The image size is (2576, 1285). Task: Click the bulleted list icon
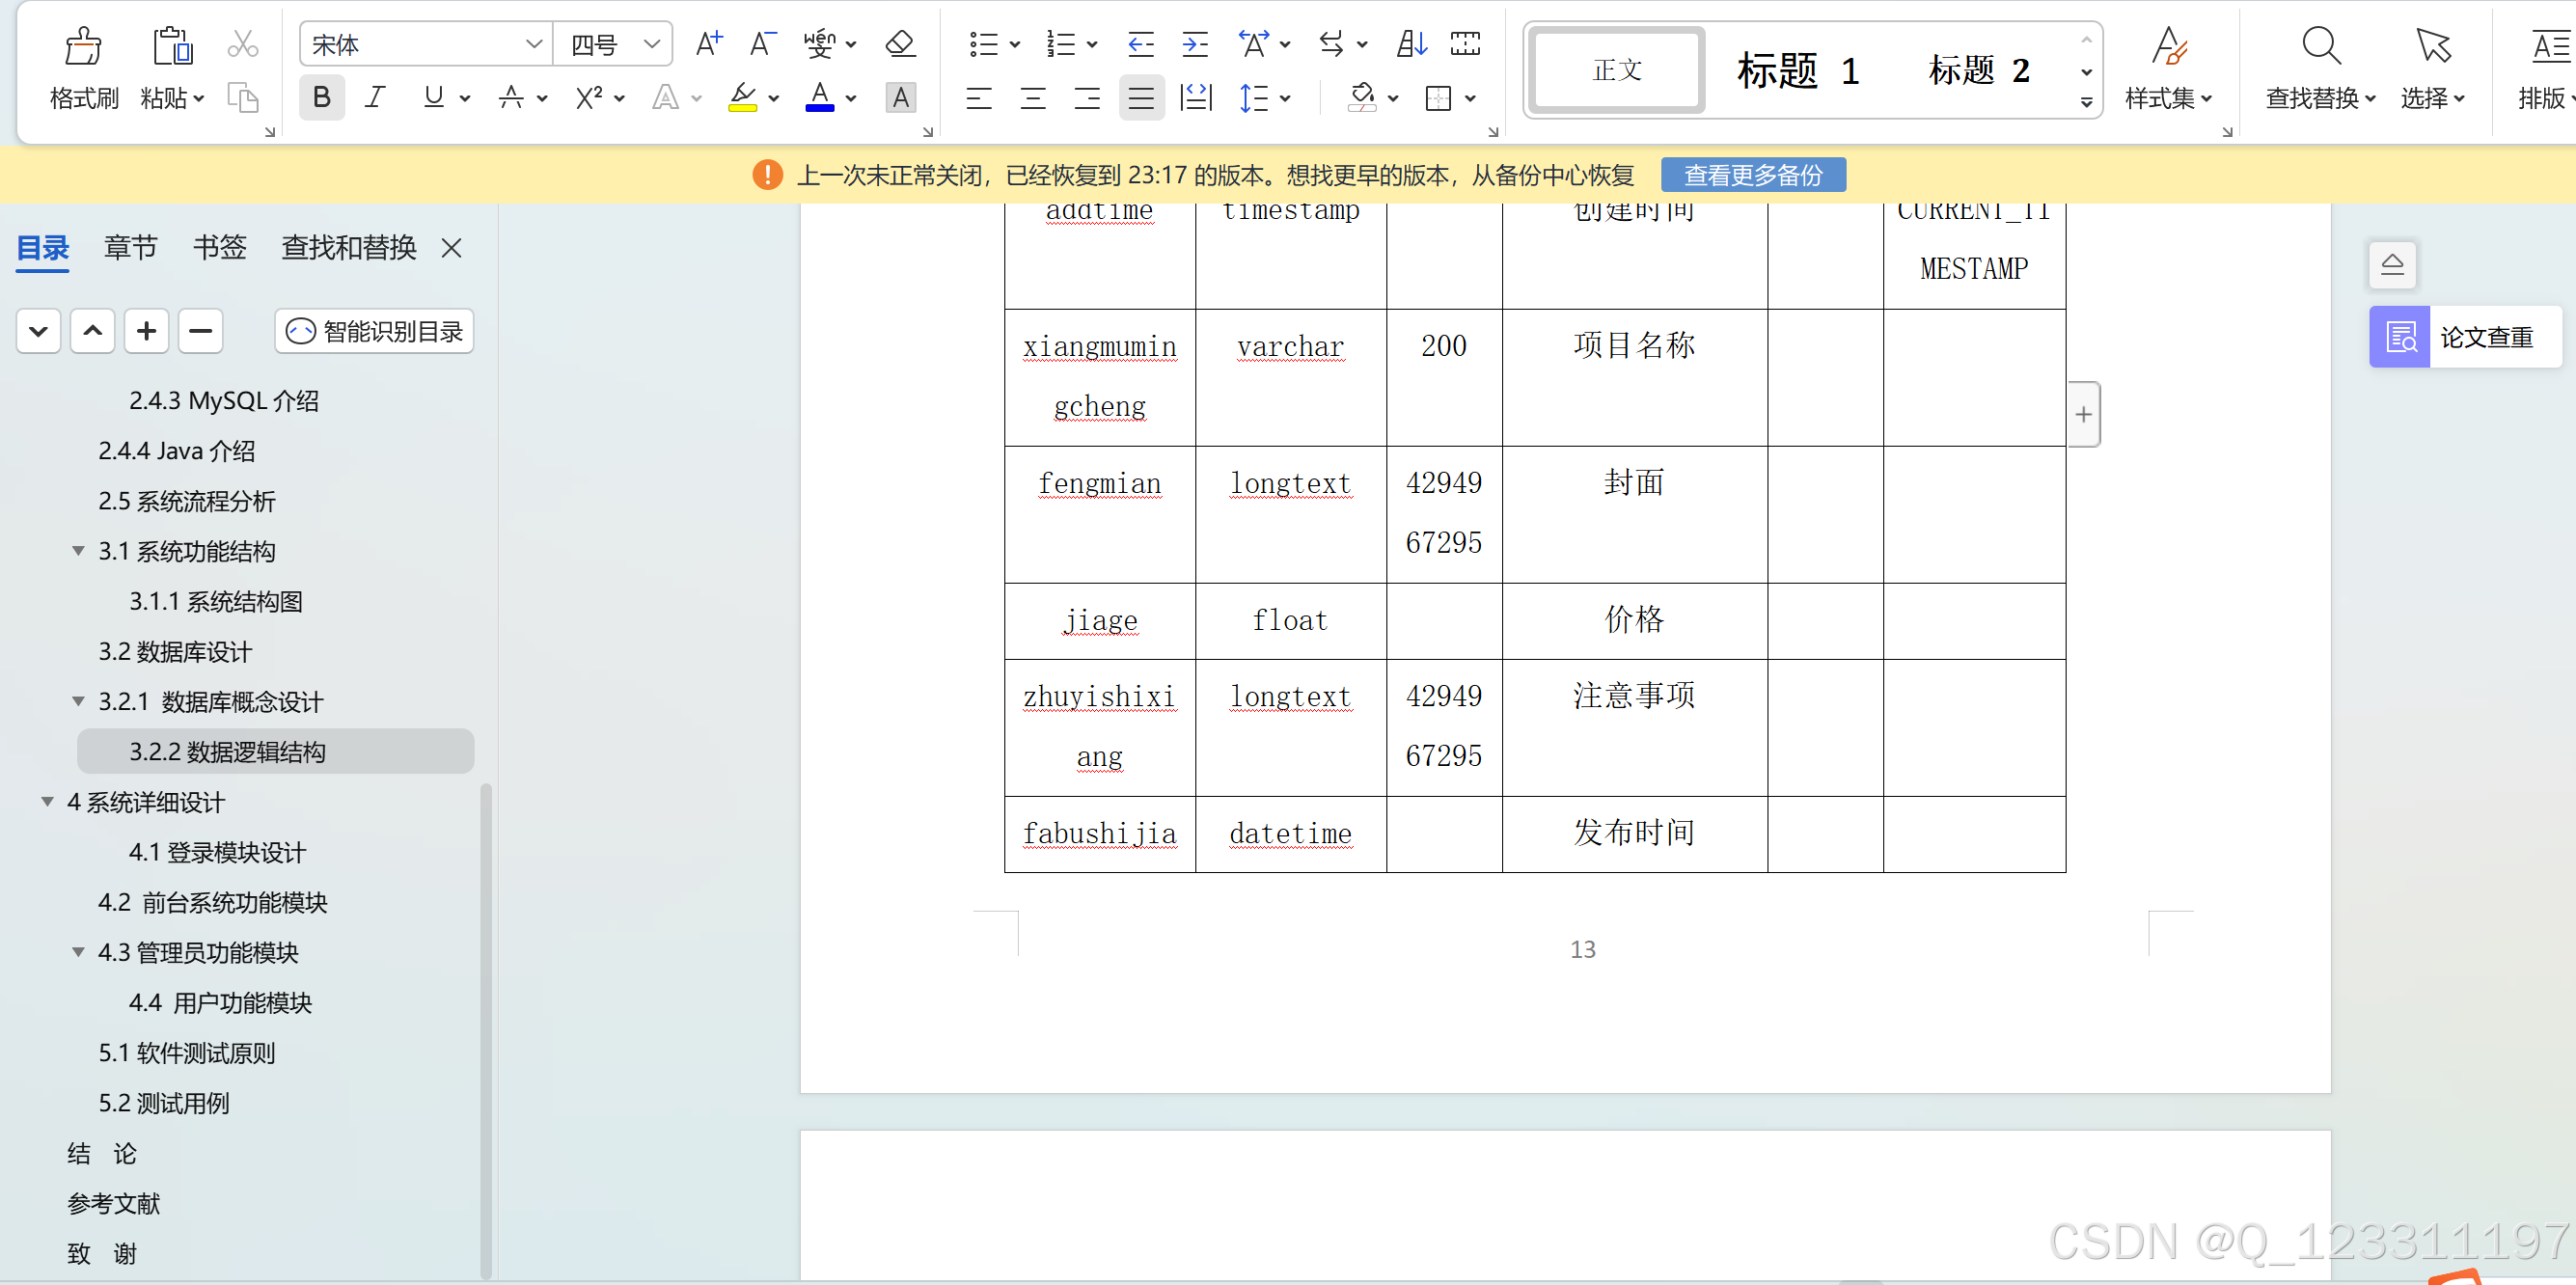click(983, 43)
